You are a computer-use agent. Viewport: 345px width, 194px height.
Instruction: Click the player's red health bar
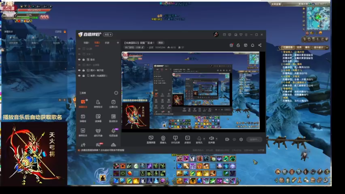click(x=34, y=10)
